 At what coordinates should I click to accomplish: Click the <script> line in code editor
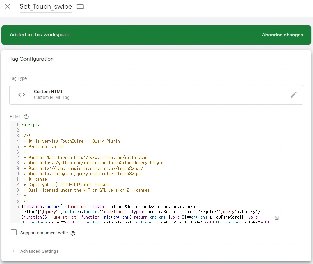click(x=31, y=125)
